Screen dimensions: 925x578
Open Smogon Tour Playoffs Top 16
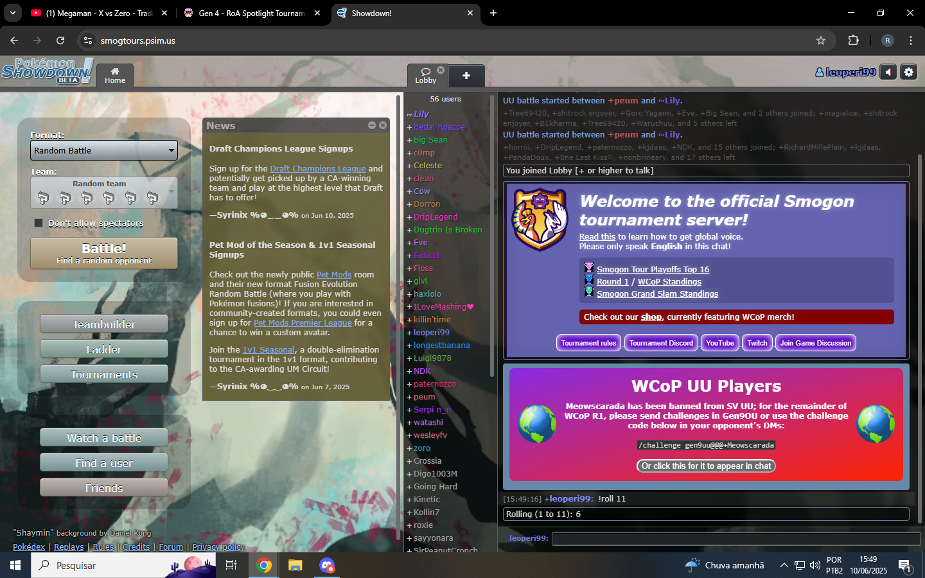pos(653,269)
